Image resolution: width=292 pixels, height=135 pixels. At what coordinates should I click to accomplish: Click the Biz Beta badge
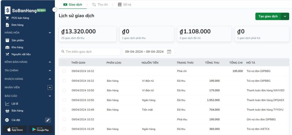point(41,11)
